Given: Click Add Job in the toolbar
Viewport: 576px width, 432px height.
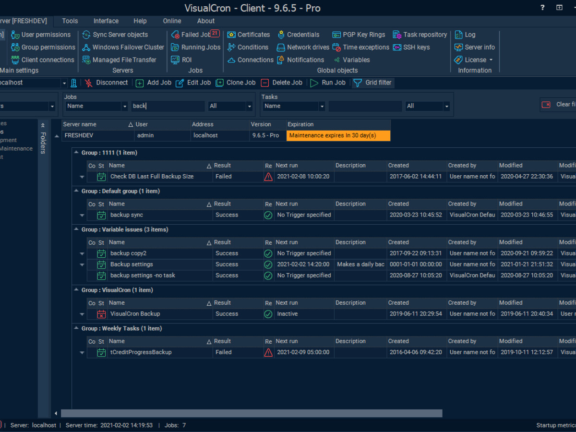Looking at the screenshot, I should click(x=153, y=82).
